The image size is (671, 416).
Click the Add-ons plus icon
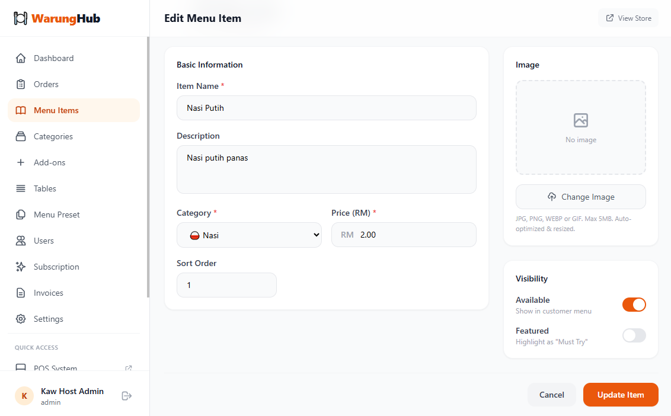(21, 162)
